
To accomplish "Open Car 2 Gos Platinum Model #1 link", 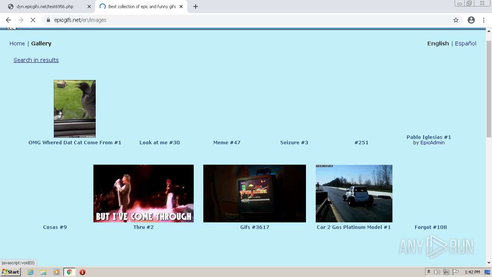I will coord(354,227).
